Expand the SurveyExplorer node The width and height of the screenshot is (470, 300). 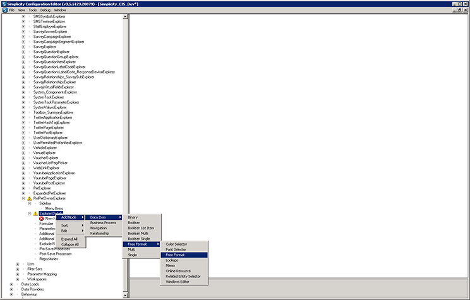(x=23, y=47)
